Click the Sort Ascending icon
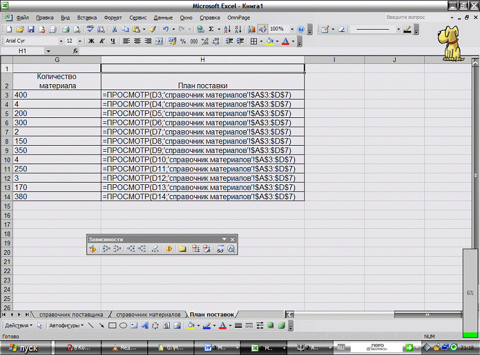The width and height of the screenshot is (480, 355). (230, 28)
